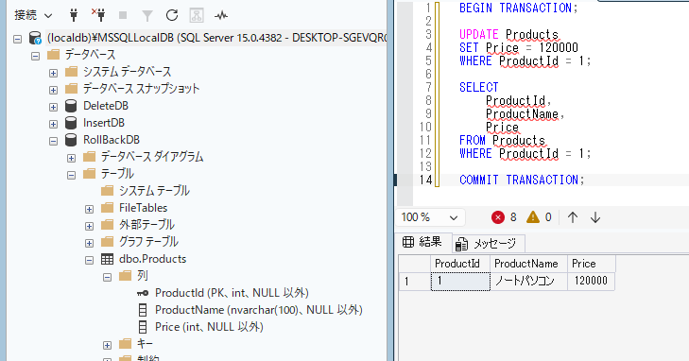The image size is (689, 361).
Task: Collapse the データベース folder
Action: (36, 56)
